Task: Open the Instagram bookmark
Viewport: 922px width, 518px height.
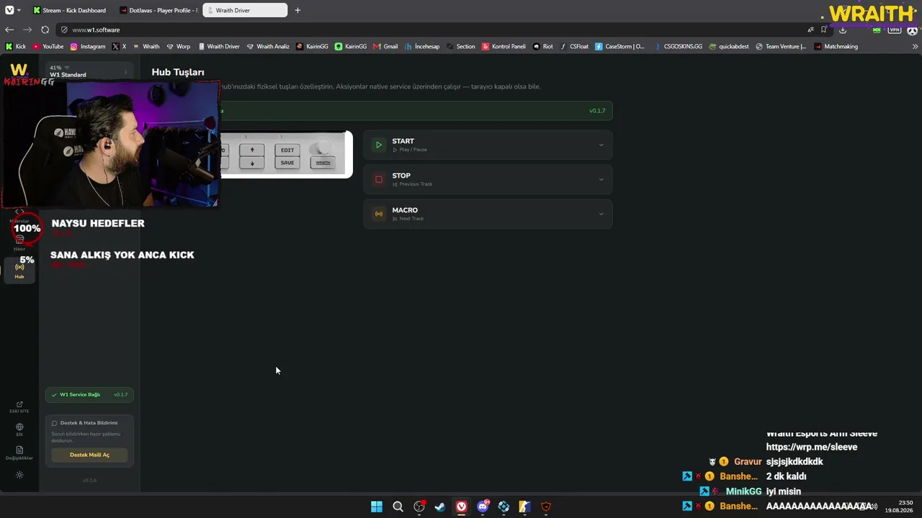Action: (88, 47)
